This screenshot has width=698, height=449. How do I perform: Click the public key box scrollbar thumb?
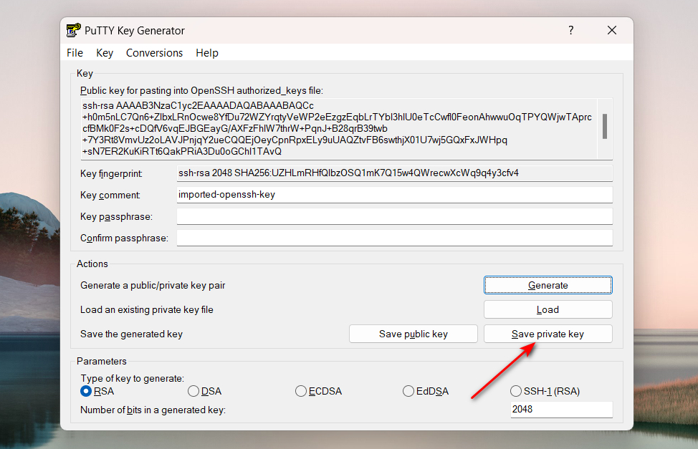pos(605,126)
